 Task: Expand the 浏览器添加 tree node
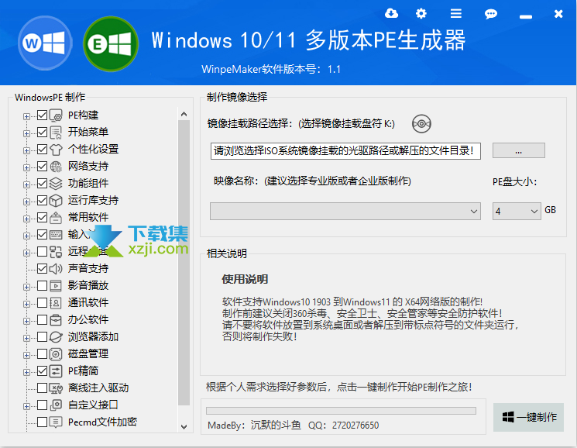[x=26, y=338]
